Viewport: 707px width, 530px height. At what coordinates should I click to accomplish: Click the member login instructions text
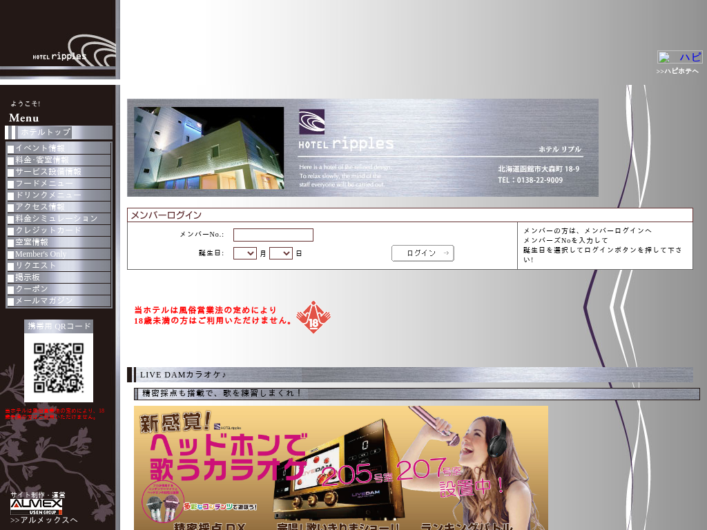point(602,245)
